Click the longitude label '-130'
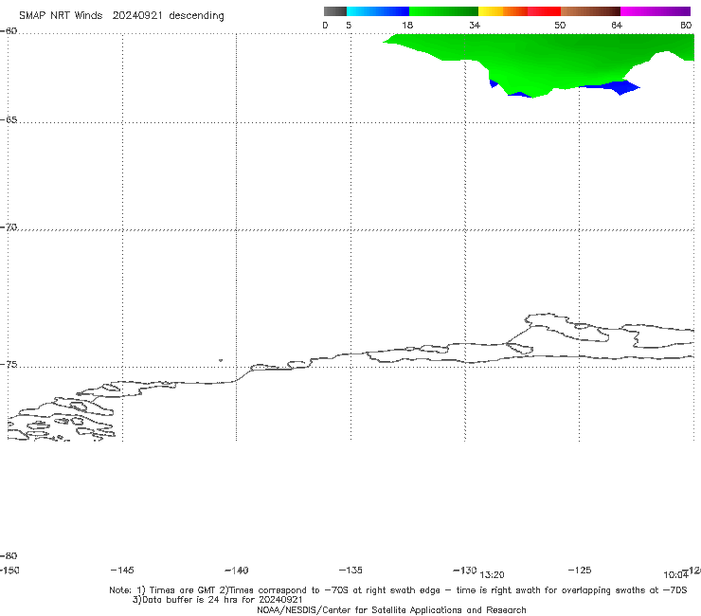 tap(465, 570)
